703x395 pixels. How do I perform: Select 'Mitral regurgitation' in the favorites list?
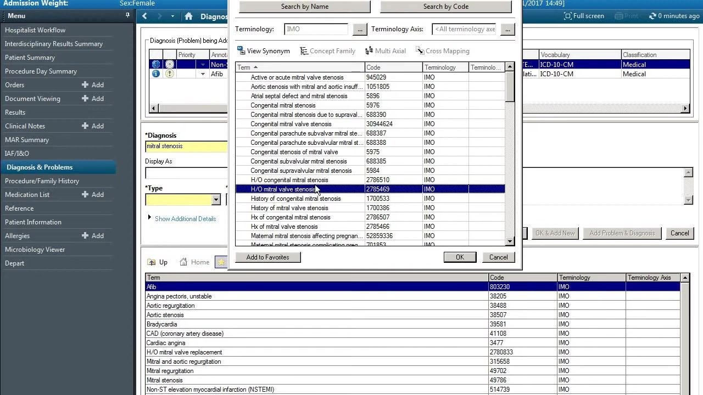[x=412, y=371]
